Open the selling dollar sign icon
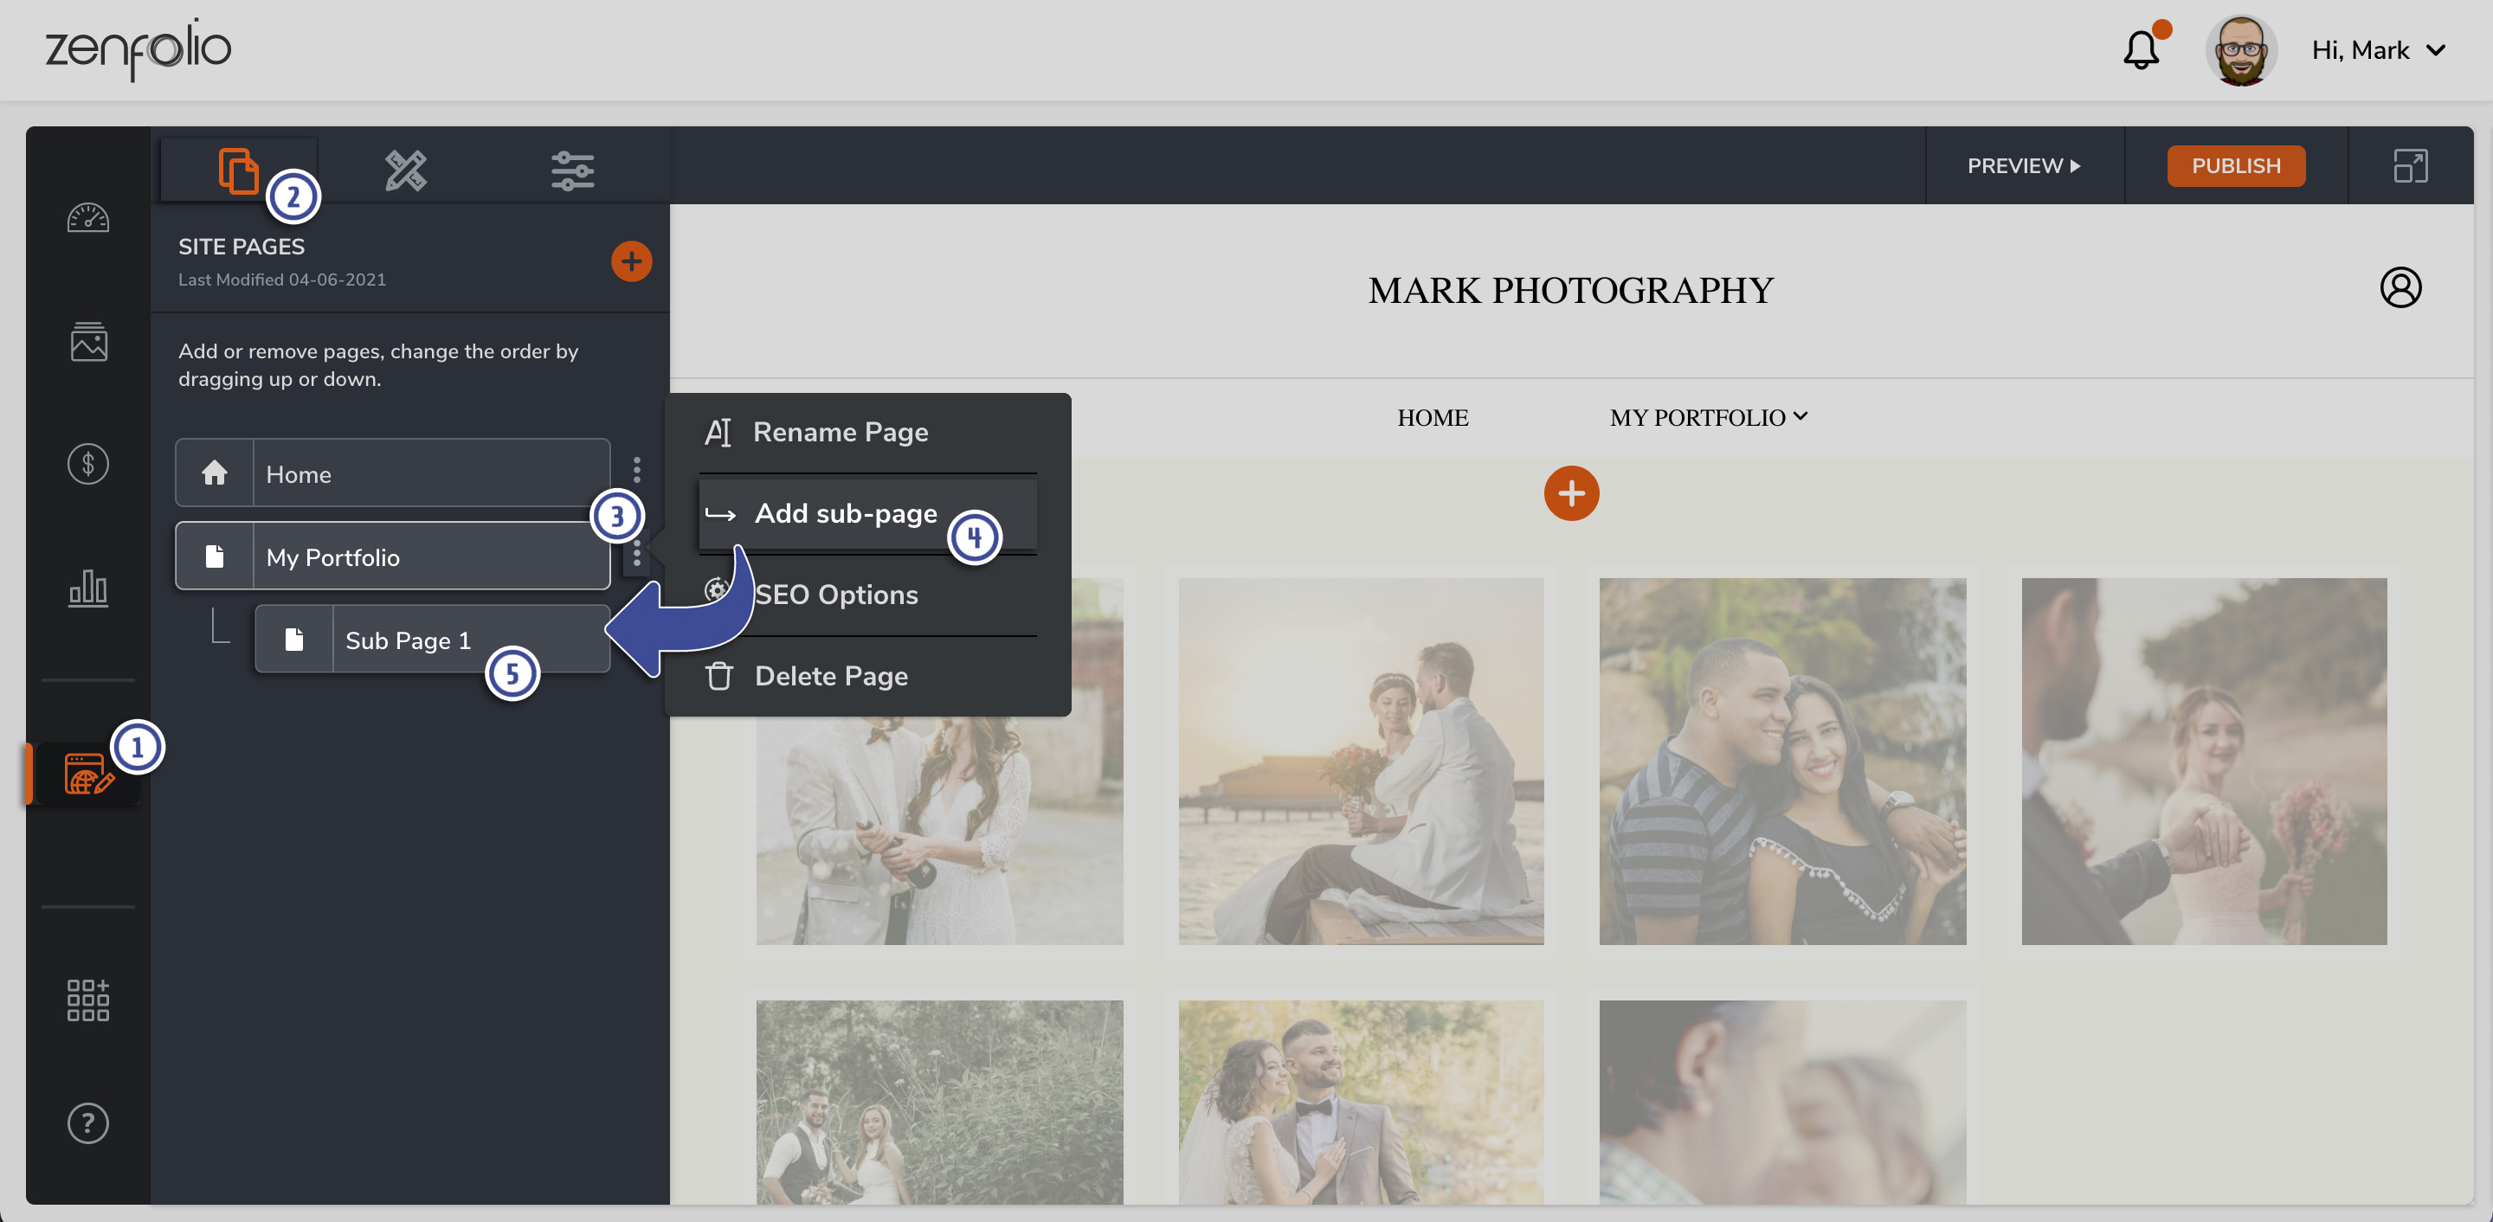This screenshot has width=2493, height=1222. coord(88,465)
